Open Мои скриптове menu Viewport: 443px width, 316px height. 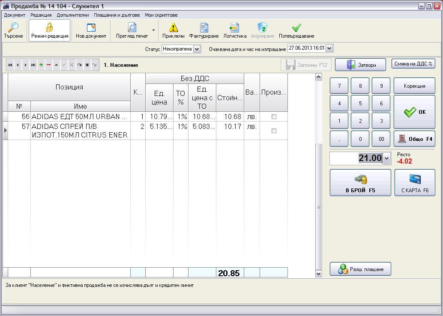point(161,15)
